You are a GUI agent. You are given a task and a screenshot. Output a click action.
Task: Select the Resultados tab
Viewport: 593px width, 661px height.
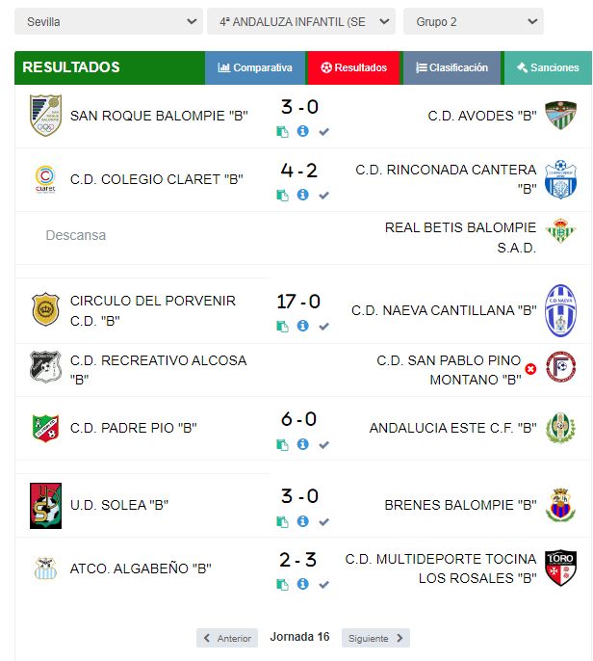[x=354, y=67]
